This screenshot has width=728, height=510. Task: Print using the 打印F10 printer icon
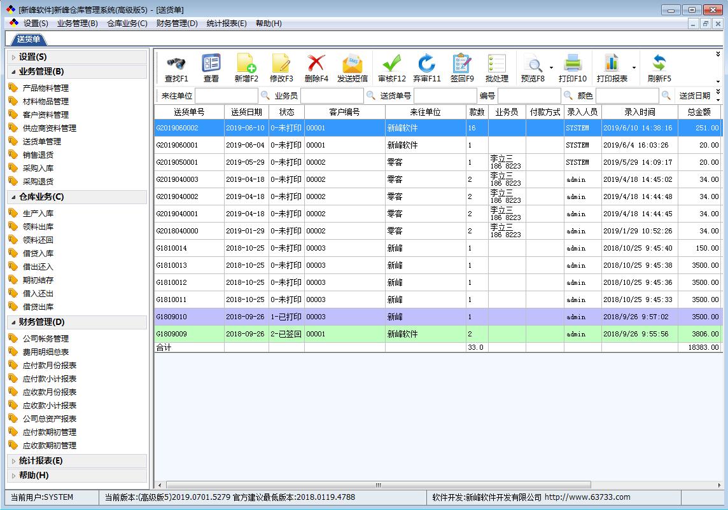[572, 64]
